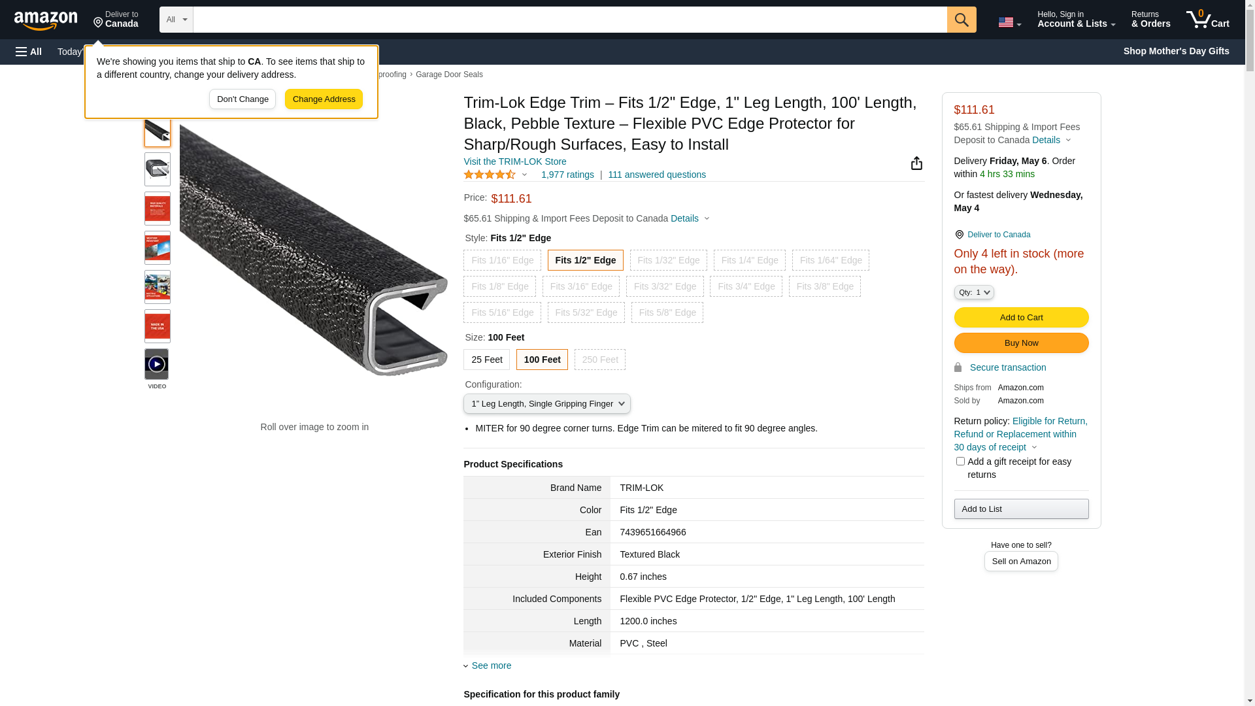
Task: Open the Configuration dropdown
Action: coord(546,404)
